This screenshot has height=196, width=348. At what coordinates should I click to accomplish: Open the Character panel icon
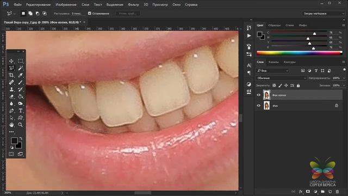249,65
